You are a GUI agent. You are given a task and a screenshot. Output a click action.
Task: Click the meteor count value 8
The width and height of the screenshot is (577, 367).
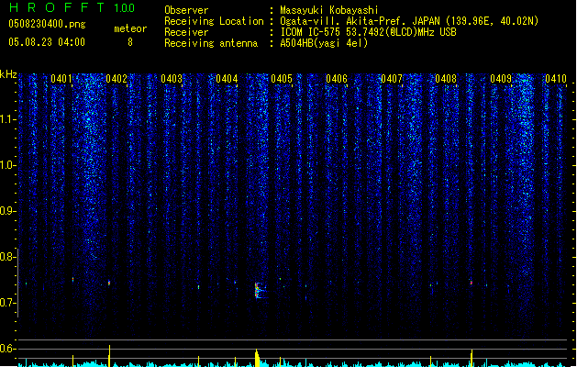click(130, 42)
